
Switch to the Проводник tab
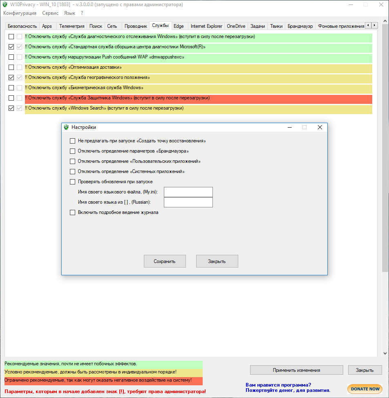136,26
